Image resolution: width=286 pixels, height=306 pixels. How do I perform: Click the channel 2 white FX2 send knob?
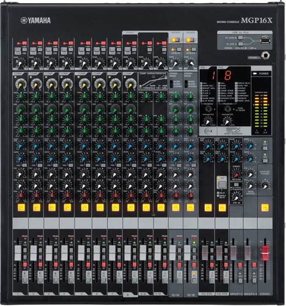pyautogui.click(x=36, y=186)
